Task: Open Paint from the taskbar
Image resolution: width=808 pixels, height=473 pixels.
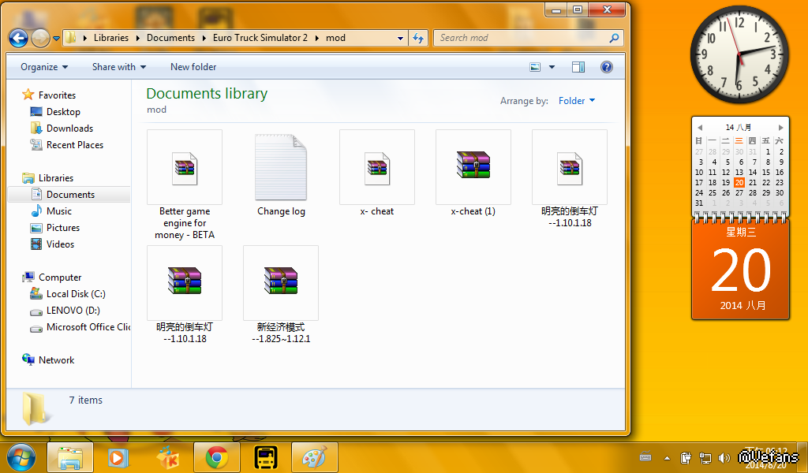Action: click(314, 457)
